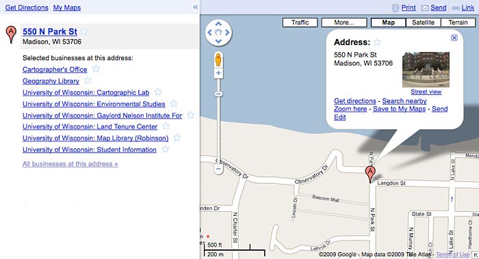
Task: Open University of Wisconsin: Student Information
Action: pos(90,150)
